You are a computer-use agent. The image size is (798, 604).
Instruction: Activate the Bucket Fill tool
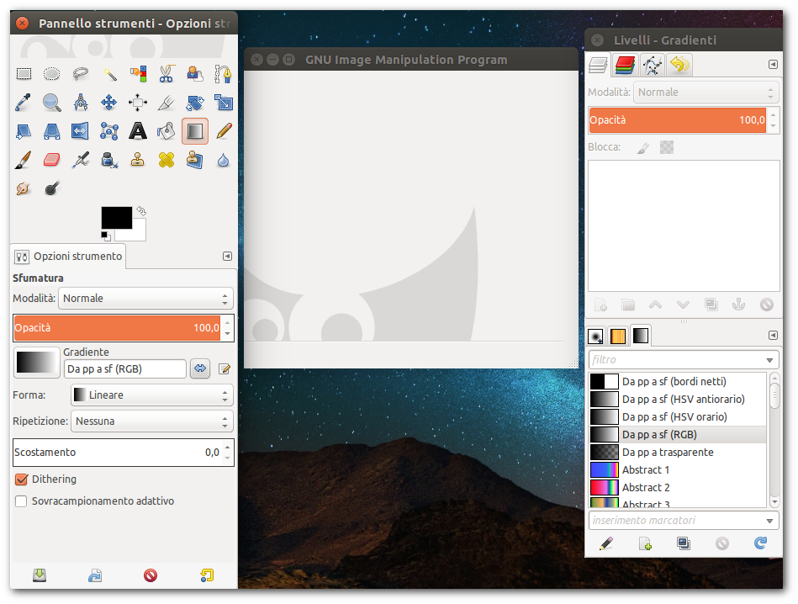click(166, 130)
